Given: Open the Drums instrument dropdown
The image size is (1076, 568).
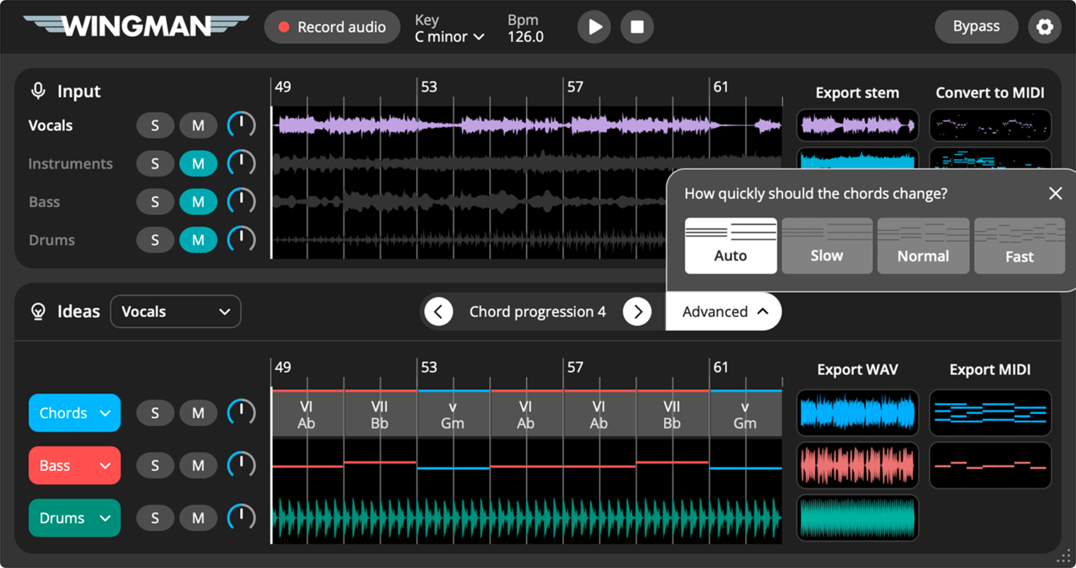Looking at the screenshot, I should pos(74,518).
